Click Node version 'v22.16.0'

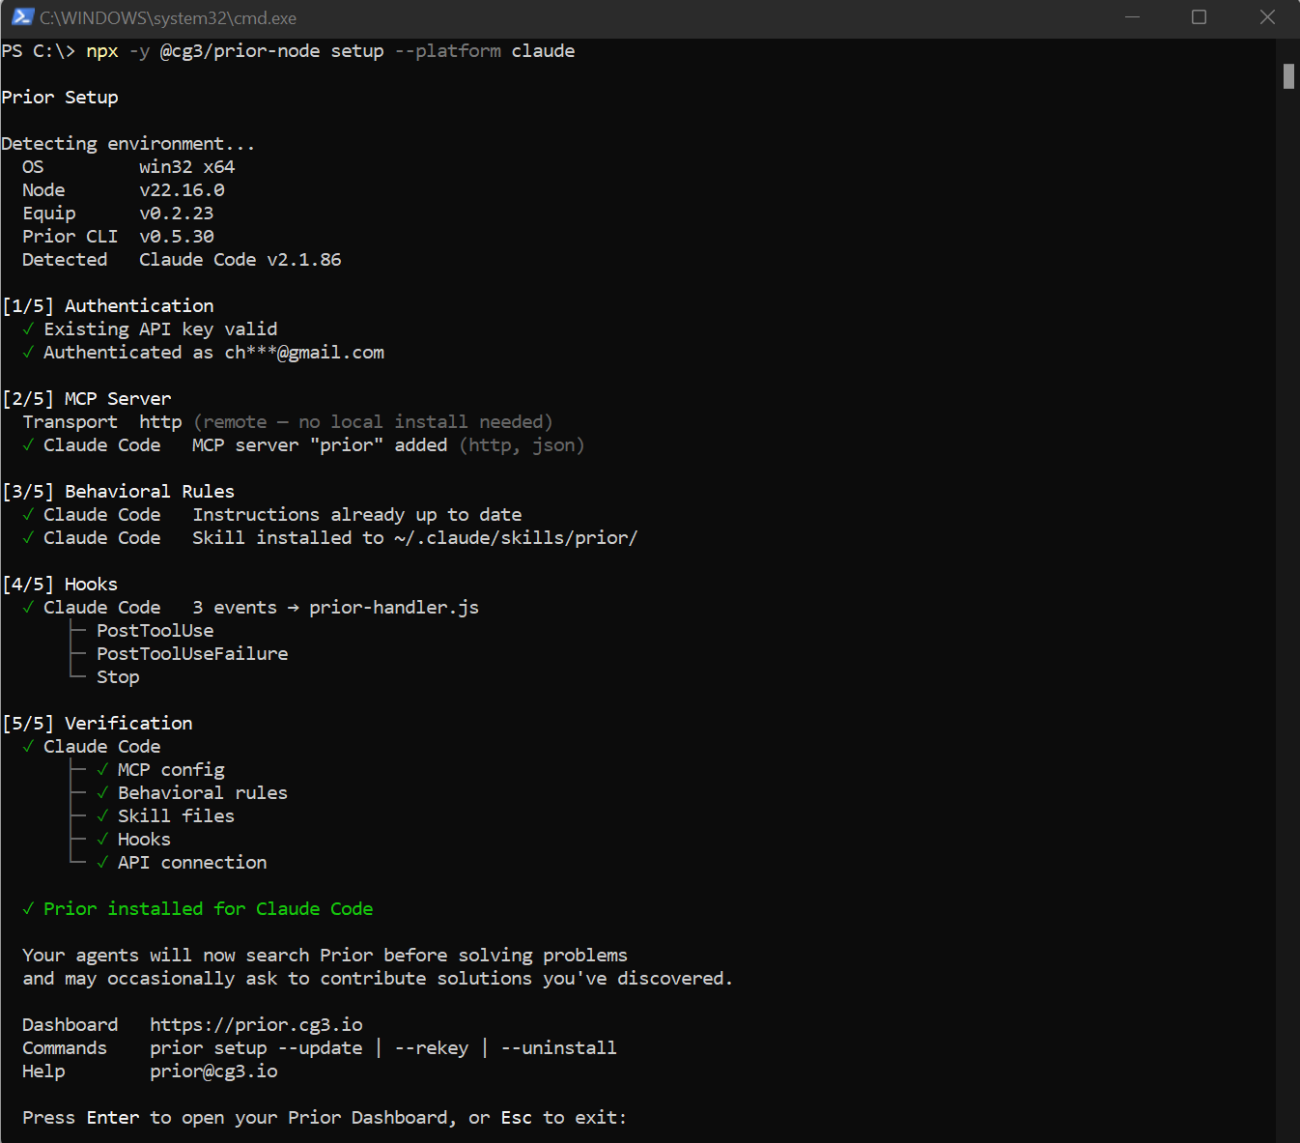[x=182, y=190]
